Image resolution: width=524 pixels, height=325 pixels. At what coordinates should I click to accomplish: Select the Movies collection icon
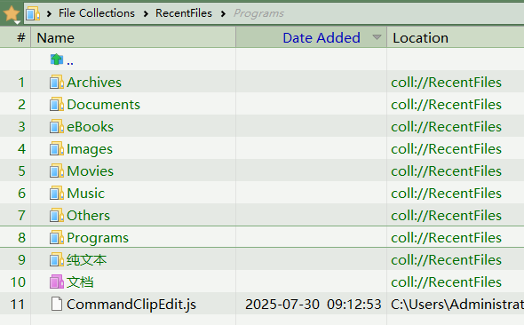pos(57,171)
